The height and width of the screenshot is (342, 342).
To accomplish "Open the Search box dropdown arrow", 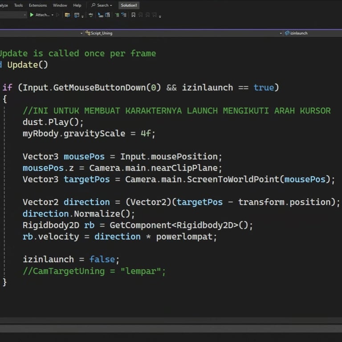I will 111,5.
